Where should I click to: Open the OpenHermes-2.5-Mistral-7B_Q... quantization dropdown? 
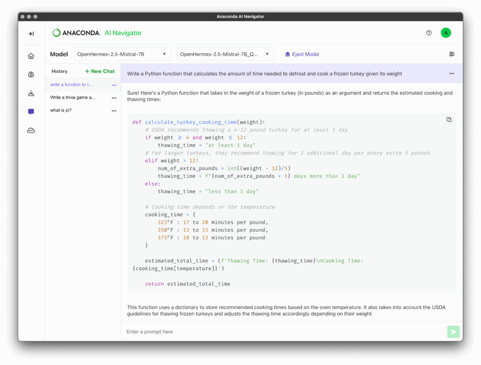click(x=225, y=54)
